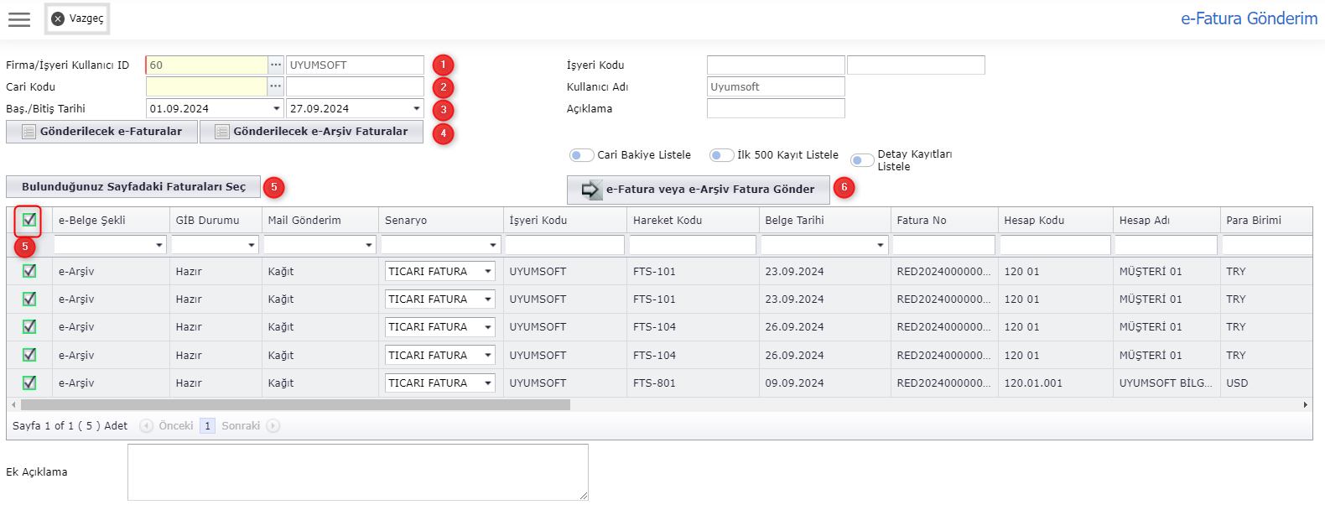
Task: Open lookup dots next to Cari Kodu field
Action: pyautogui.click(x=276, y=86)
